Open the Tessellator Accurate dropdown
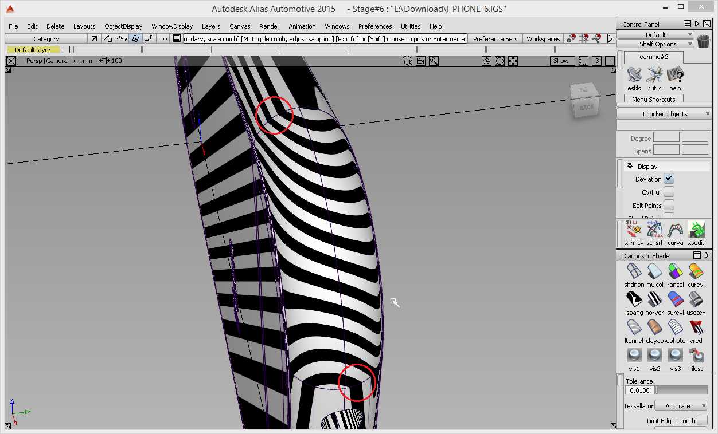 681,406
